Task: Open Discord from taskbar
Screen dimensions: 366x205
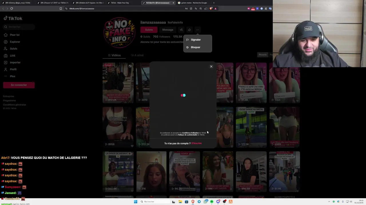Action: point(218,202)
